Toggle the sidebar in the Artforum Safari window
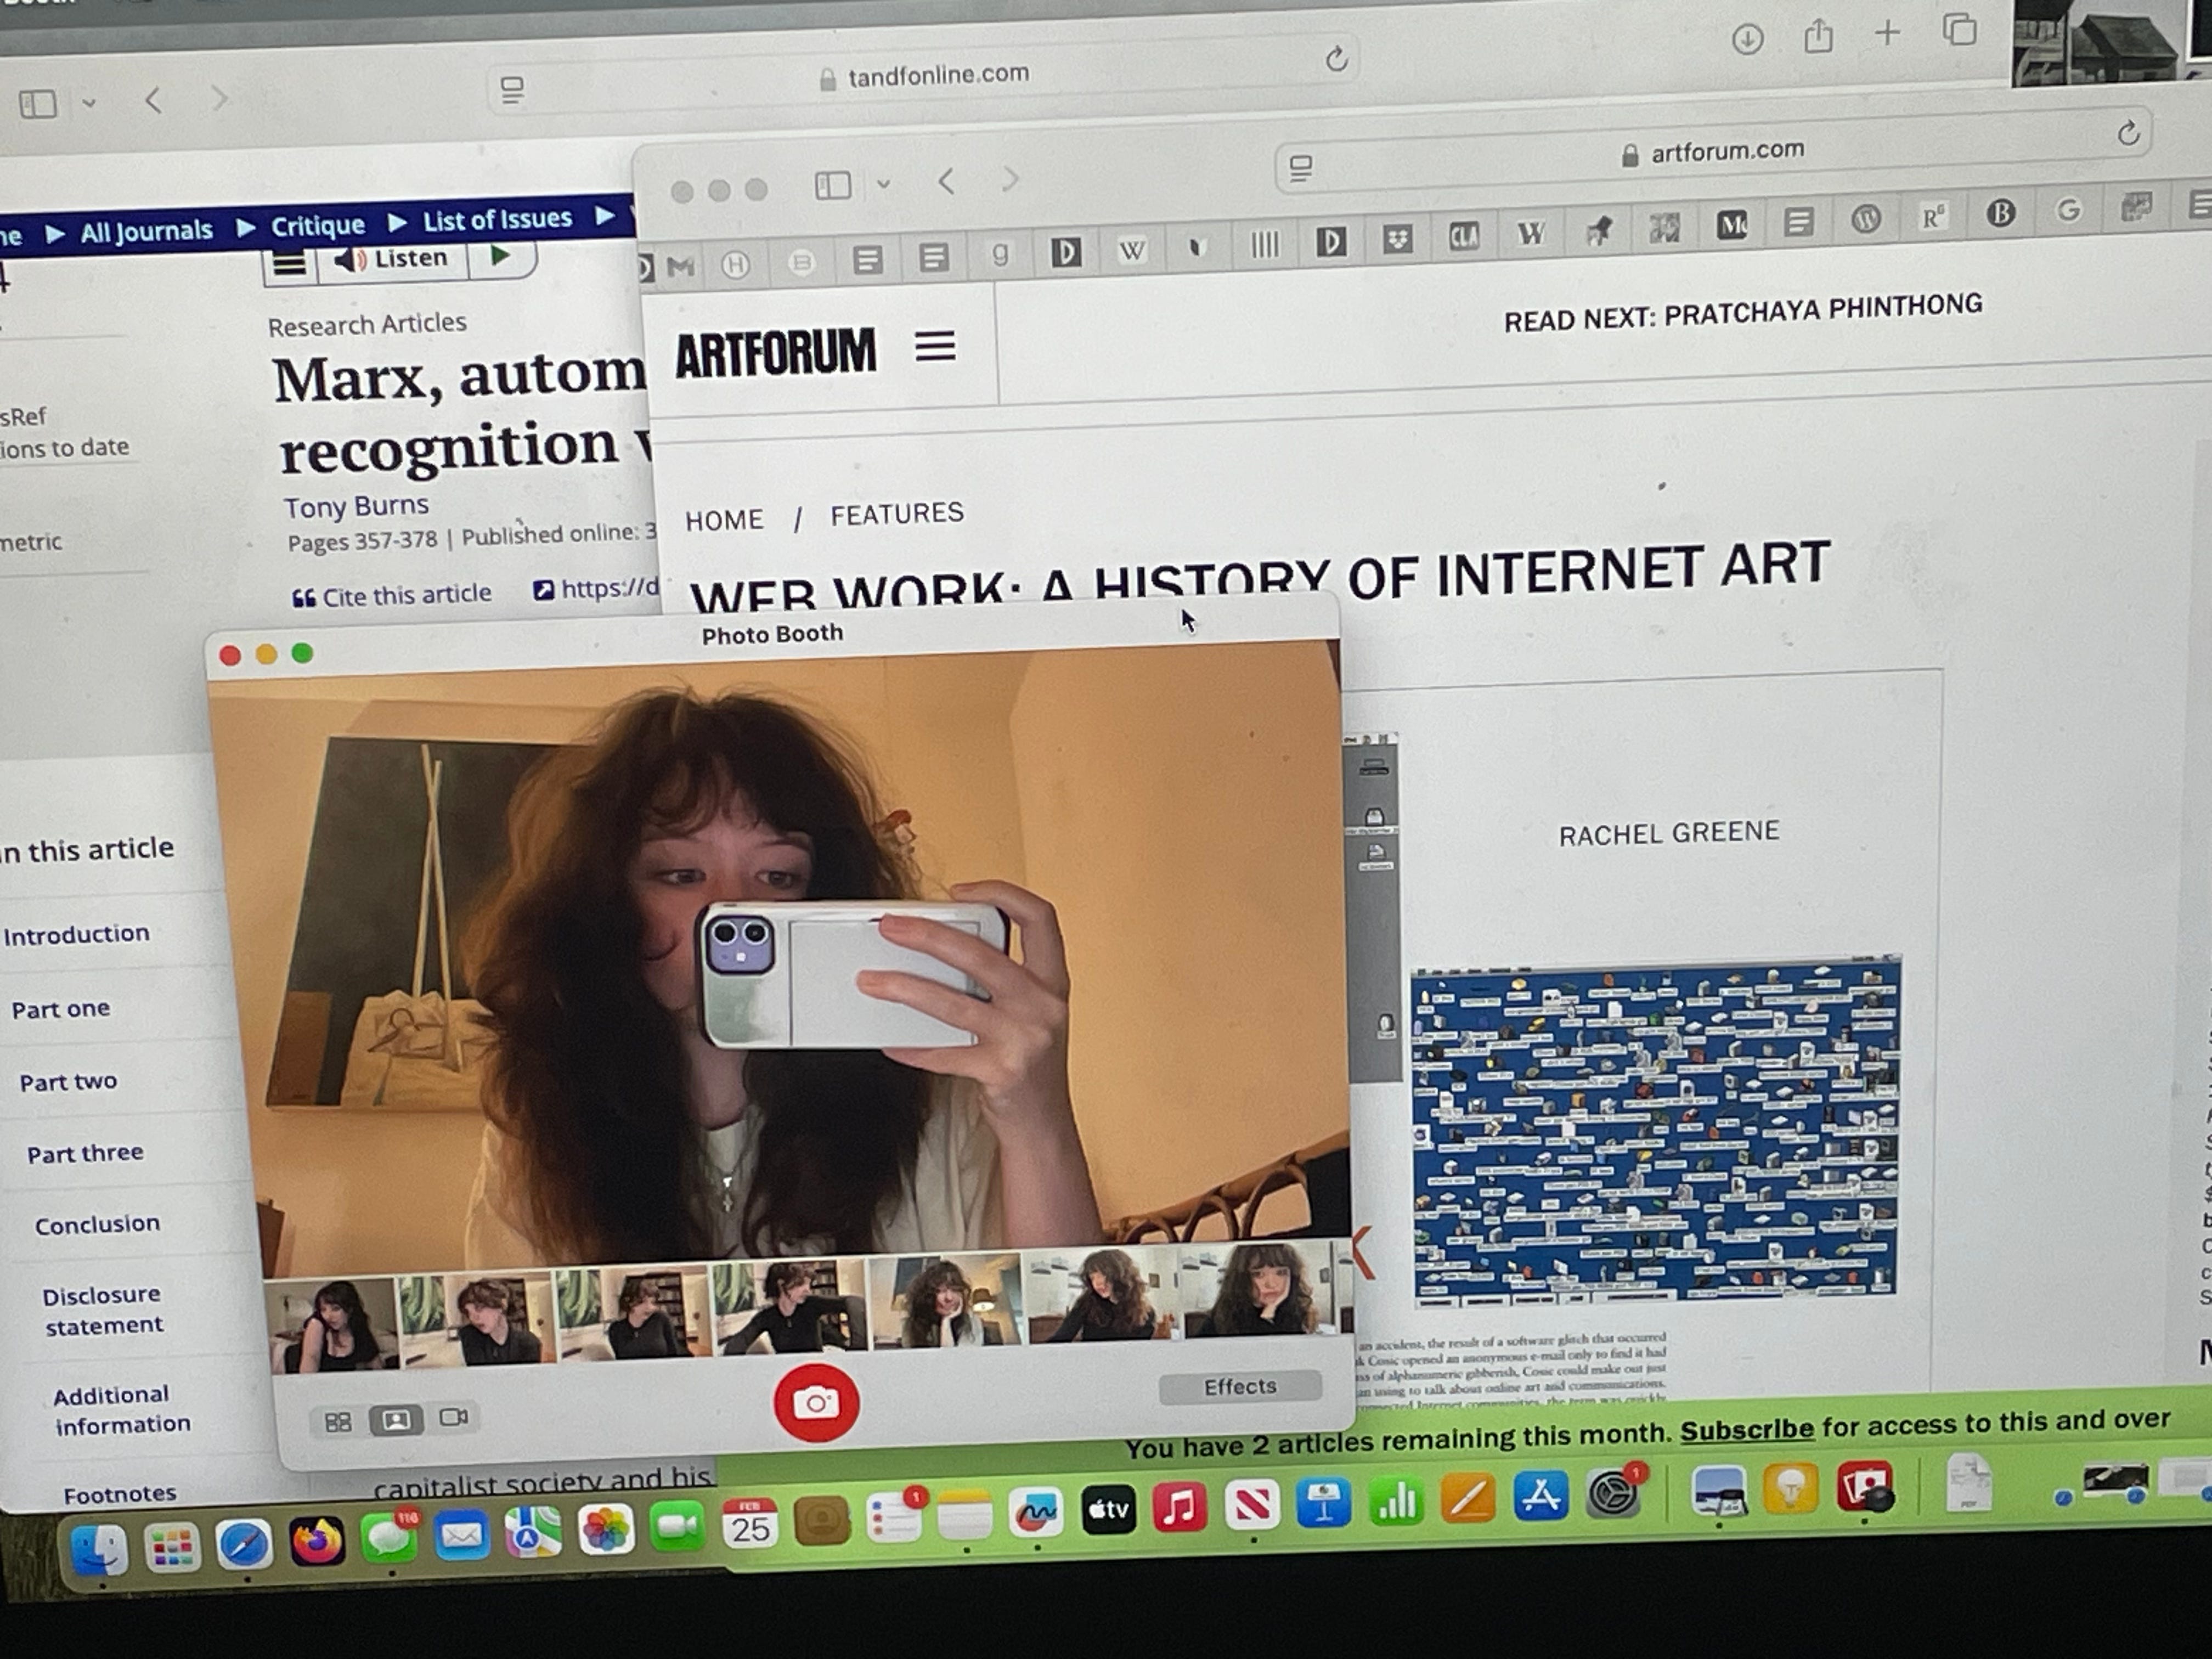This screenshot has height=1659, width=2212. point(833,185)
